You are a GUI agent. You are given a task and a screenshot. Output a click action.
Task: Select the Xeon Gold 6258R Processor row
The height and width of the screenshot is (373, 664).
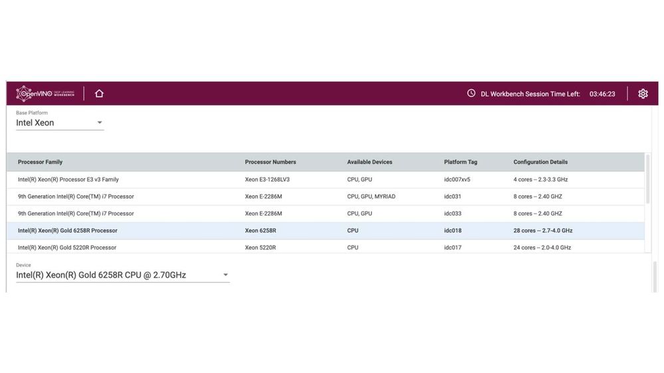pos(325,230)
